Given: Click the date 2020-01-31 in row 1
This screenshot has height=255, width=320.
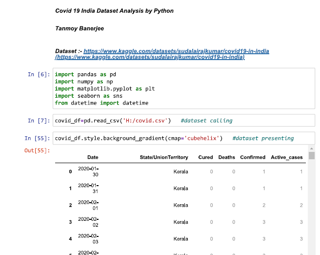Looking at the screenshot, I should click(88, 188).
